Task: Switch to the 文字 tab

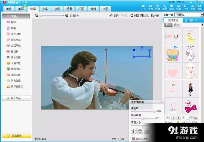Action: coord(45,9)
